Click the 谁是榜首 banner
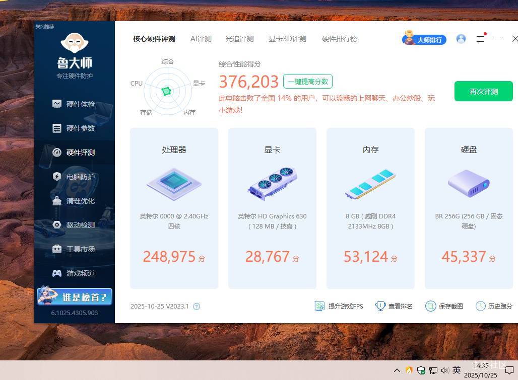 tap(74, 297)
